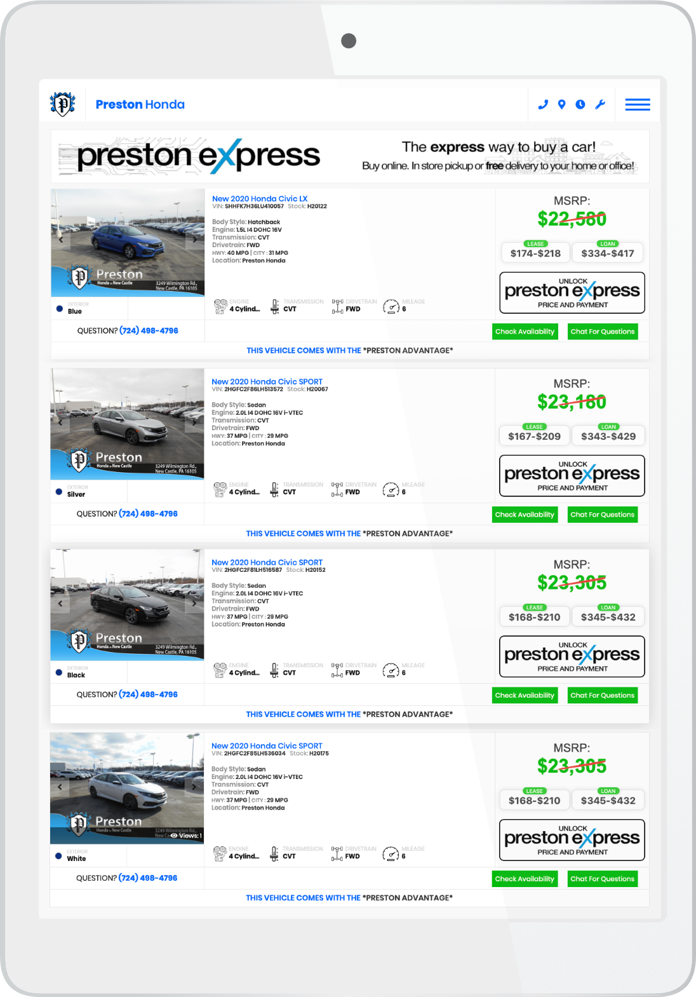This screenshot has height=997, width=696.
Task: Click the Preston shield logo
Action: tap(62, 104)
